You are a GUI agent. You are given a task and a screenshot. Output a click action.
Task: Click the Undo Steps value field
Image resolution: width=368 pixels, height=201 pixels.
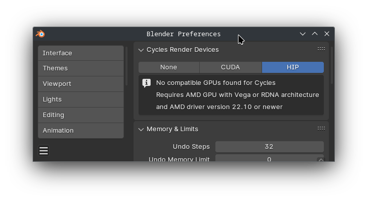pos(270,147)
